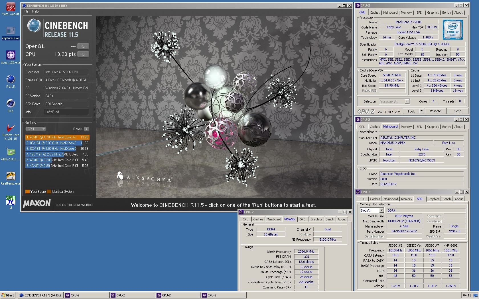The image size is (479, 299).
Task: Click the Multiplier value x 54.0
Action: (x=392, y=81)
